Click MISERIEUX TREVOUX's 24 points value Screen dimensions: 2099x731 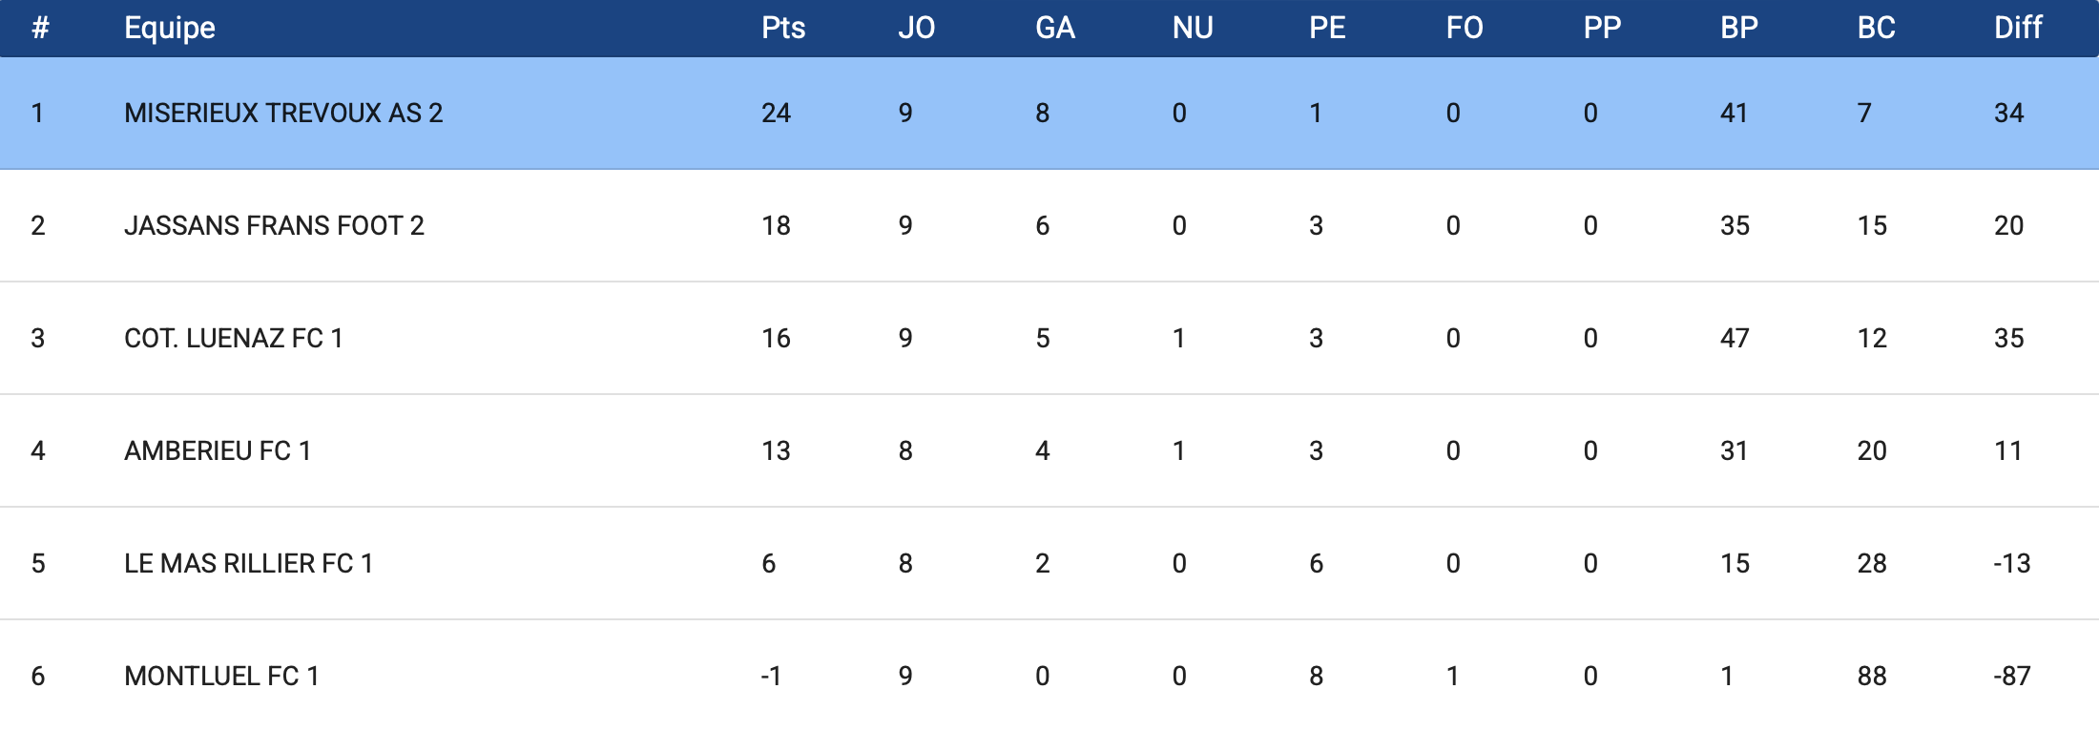coord(776,113)
